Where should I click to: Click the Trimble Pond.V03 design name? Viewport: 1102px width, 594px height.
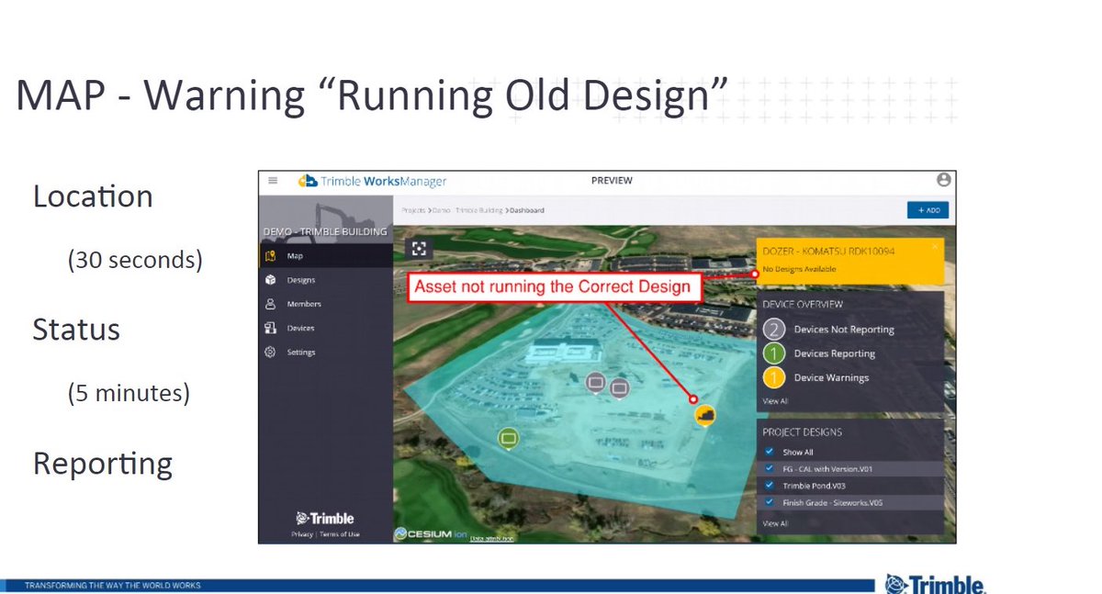pos(814,485)
